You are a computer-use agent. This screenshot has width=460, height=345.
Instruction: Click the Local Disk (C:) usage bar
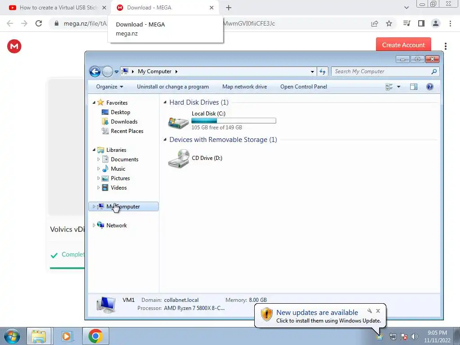pos(234,120)
